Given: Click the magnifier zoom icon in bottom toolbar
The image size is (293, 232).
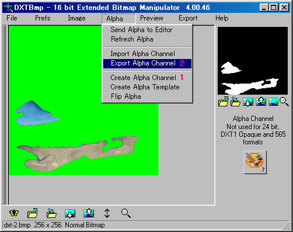Looking at the screenshot, I should tap(126, 213).
